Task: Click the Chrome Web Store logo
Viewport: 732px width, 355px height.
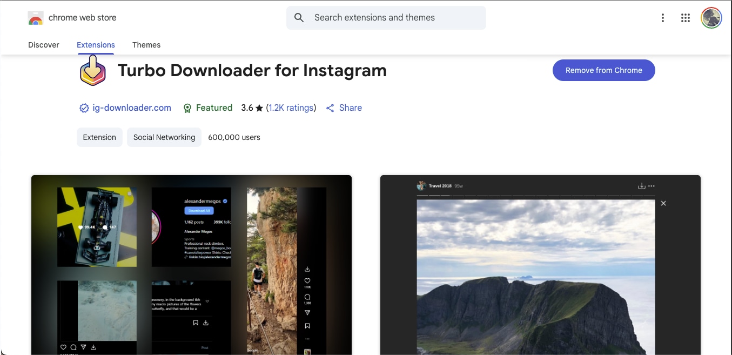Action: click(x=36, y=17)
